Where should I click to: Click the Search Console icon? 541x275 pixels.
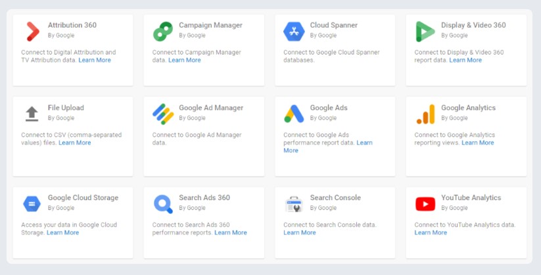[294, 203]
